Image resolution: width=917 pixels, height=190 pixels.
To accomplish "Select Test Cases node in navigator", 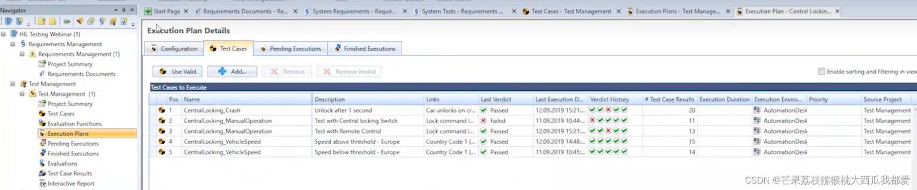I will point(56,114).
